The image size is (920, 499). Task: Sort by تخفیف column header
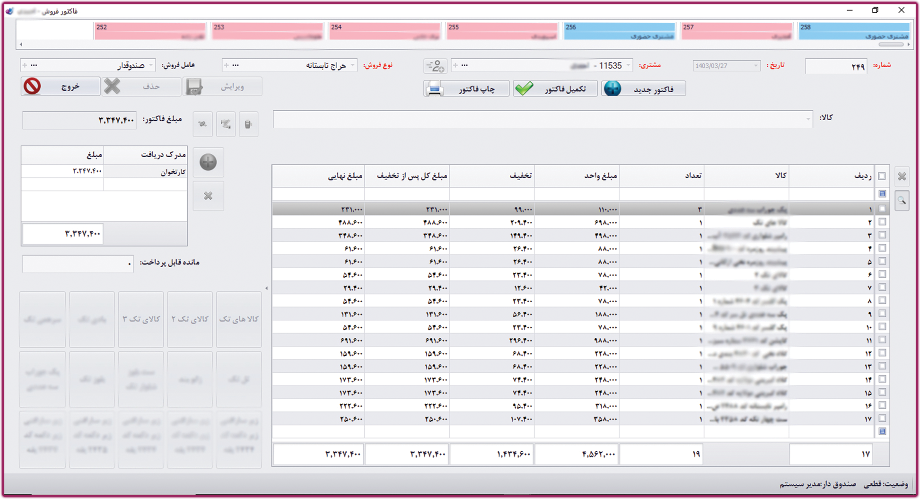[x=492, y=176]
